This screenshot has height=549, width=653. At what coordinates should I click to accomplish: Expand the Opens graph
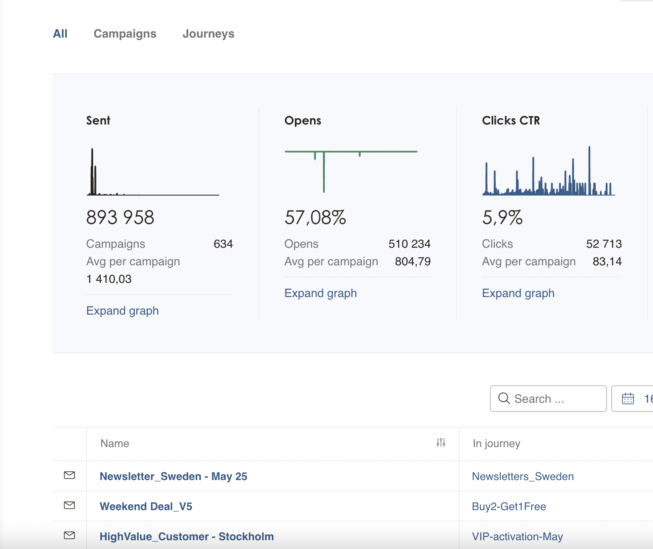pyautogui.click(x=321, y=293)
